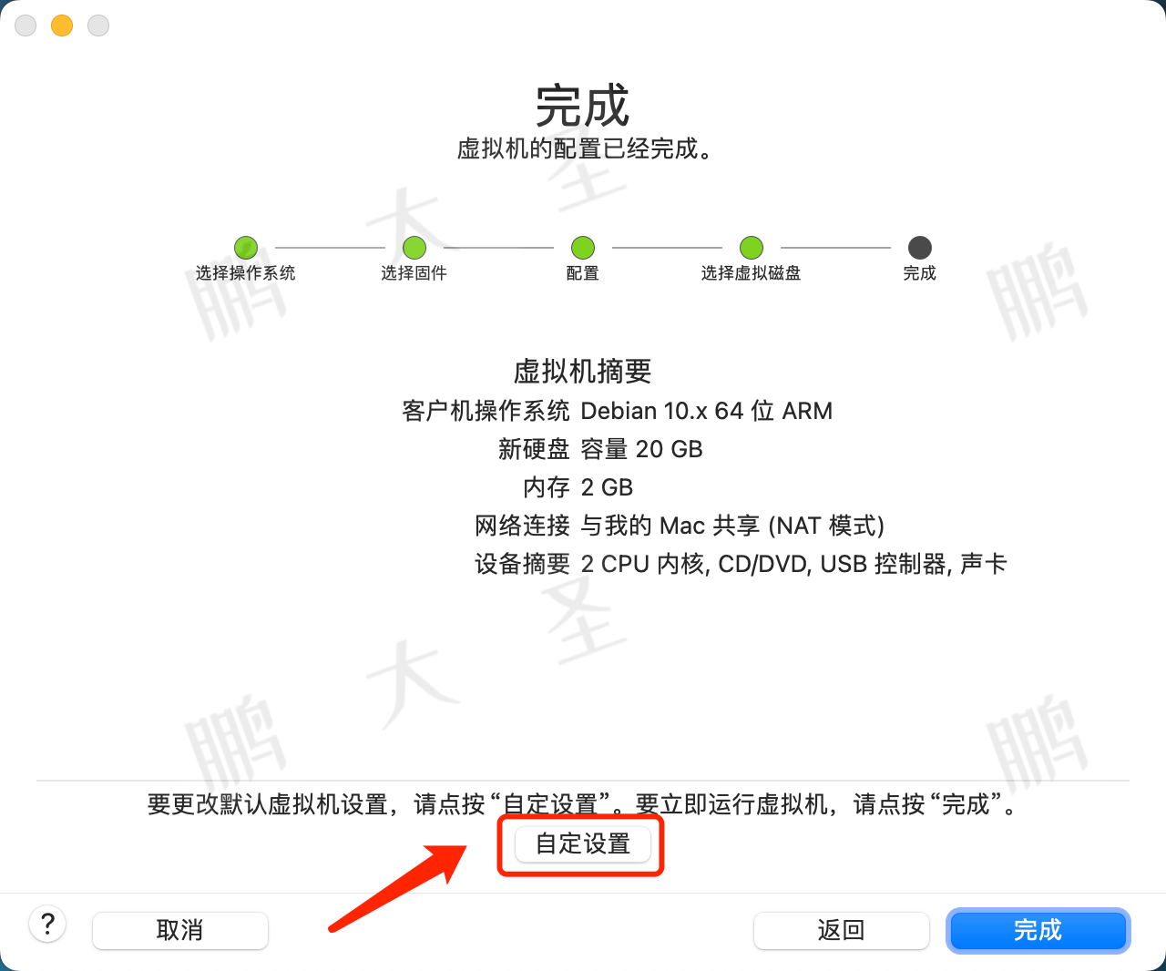This screenshot has height=971, width=1166.
Task: Click the 虚拟机摘要 heading
Action: click(583, 371)
